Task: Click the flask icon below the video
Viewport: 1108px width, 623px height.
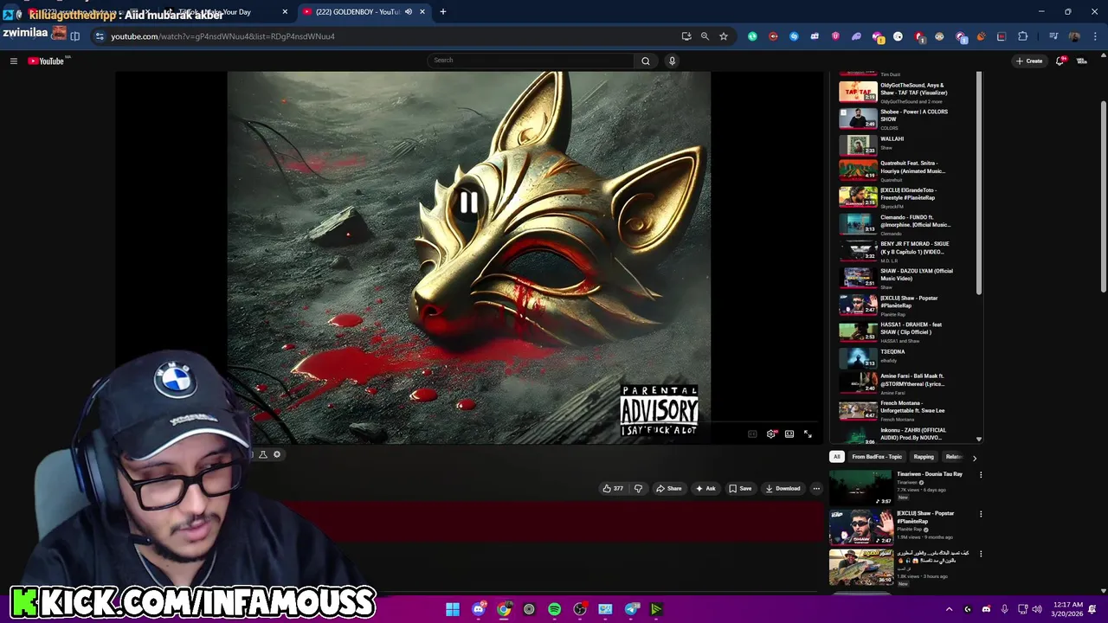Action: point(263,454)
